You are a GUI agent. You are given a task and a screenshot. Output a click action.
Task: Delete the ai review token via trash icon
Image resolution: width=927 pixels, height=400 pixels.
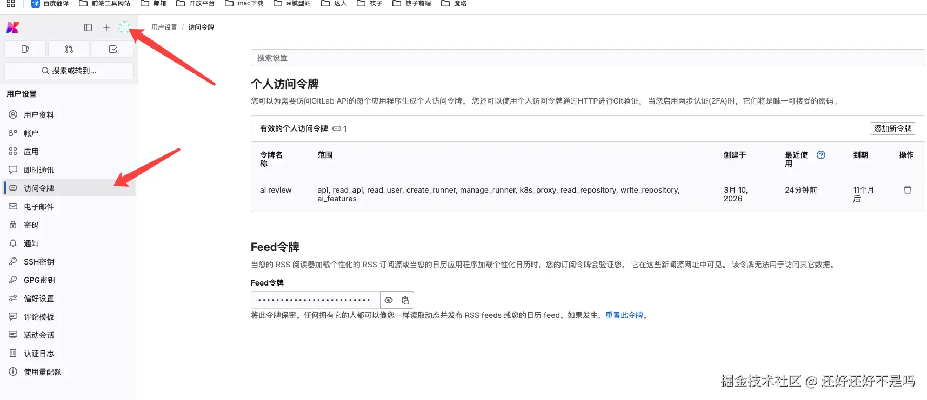pyautogui.click(x=908, y=190)
